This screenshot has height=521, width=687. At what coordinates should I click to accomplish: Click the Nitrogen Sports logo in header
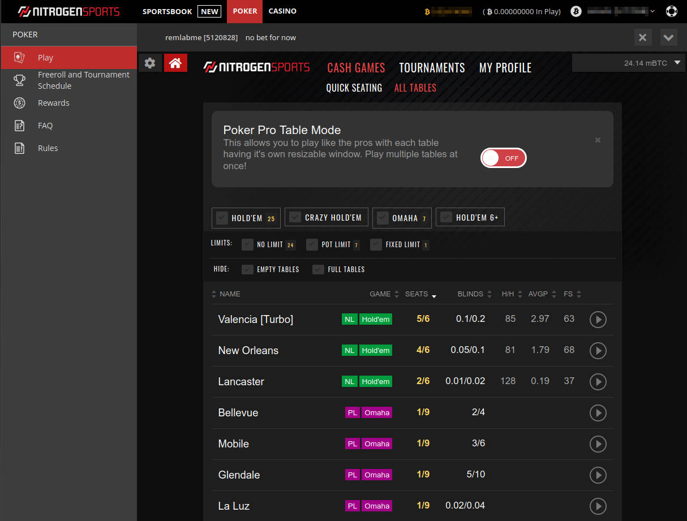pyautogui.click(x=68, y=11)
